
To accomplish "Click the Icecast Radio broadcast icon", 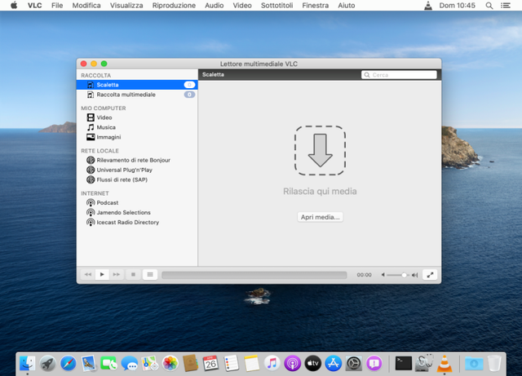I will pos(91,223).
